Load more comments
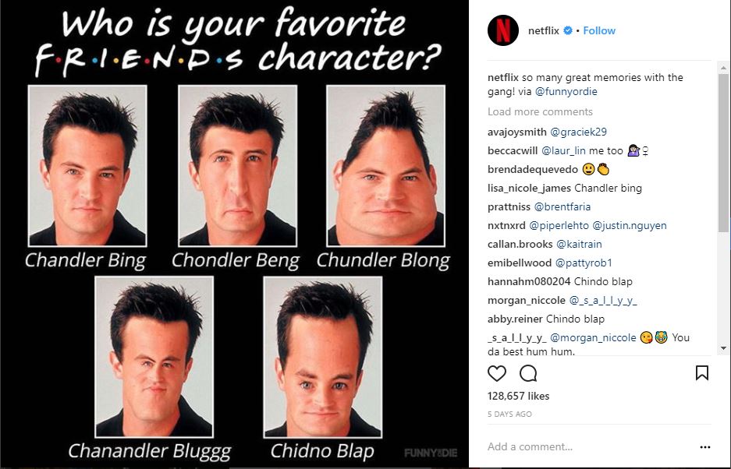731x469 pixels. 540,111
